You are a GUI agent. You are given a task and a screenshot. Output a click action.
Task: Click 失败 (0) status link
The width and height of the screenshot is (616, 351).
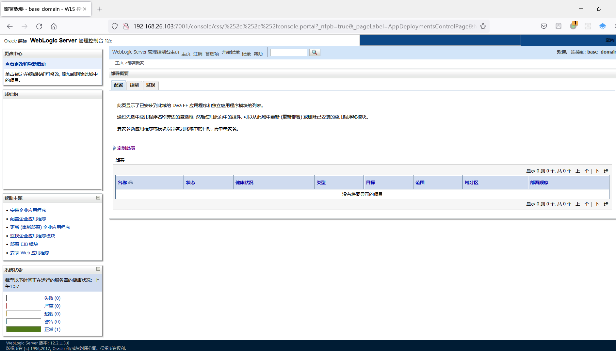52,298
